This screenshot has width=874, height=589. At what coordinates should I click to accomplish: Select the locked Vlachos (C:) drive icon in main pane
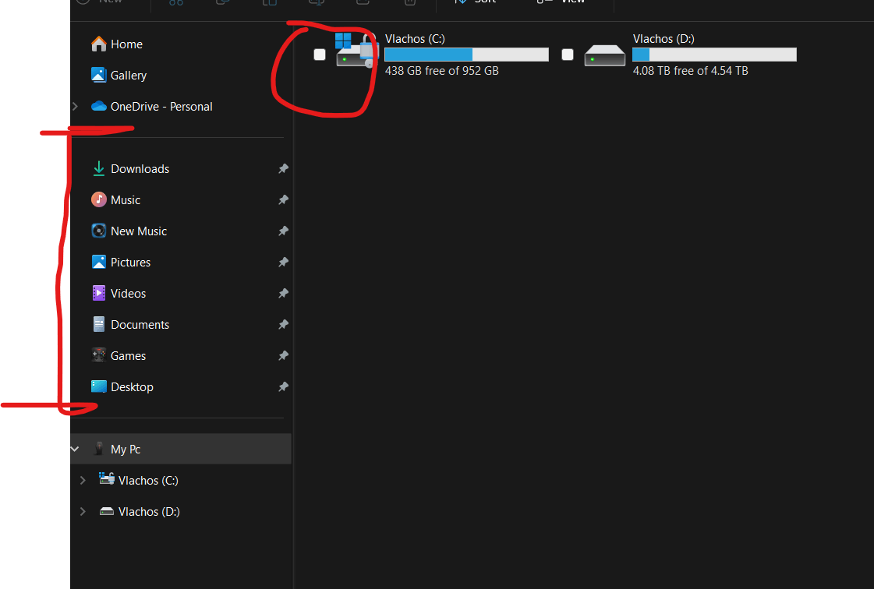357,51
